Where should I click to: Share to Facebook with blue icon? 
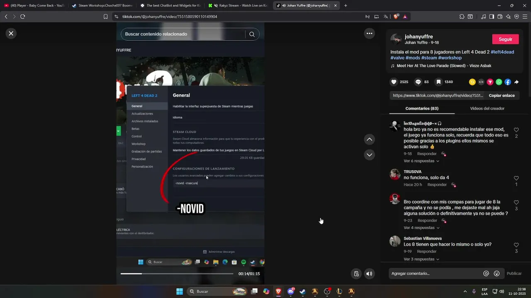pyautogui.click(x=508, y=82)
